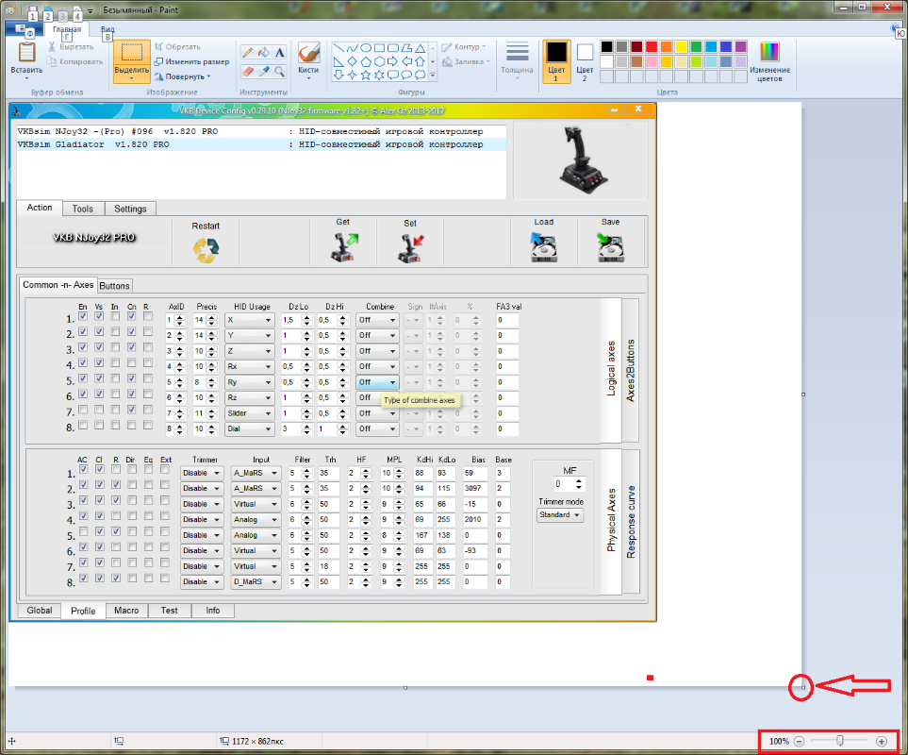This screenshot has height=755, width=908.
Task: Select Color 2 (Цвет 2) button
Action: click(585, 60)
